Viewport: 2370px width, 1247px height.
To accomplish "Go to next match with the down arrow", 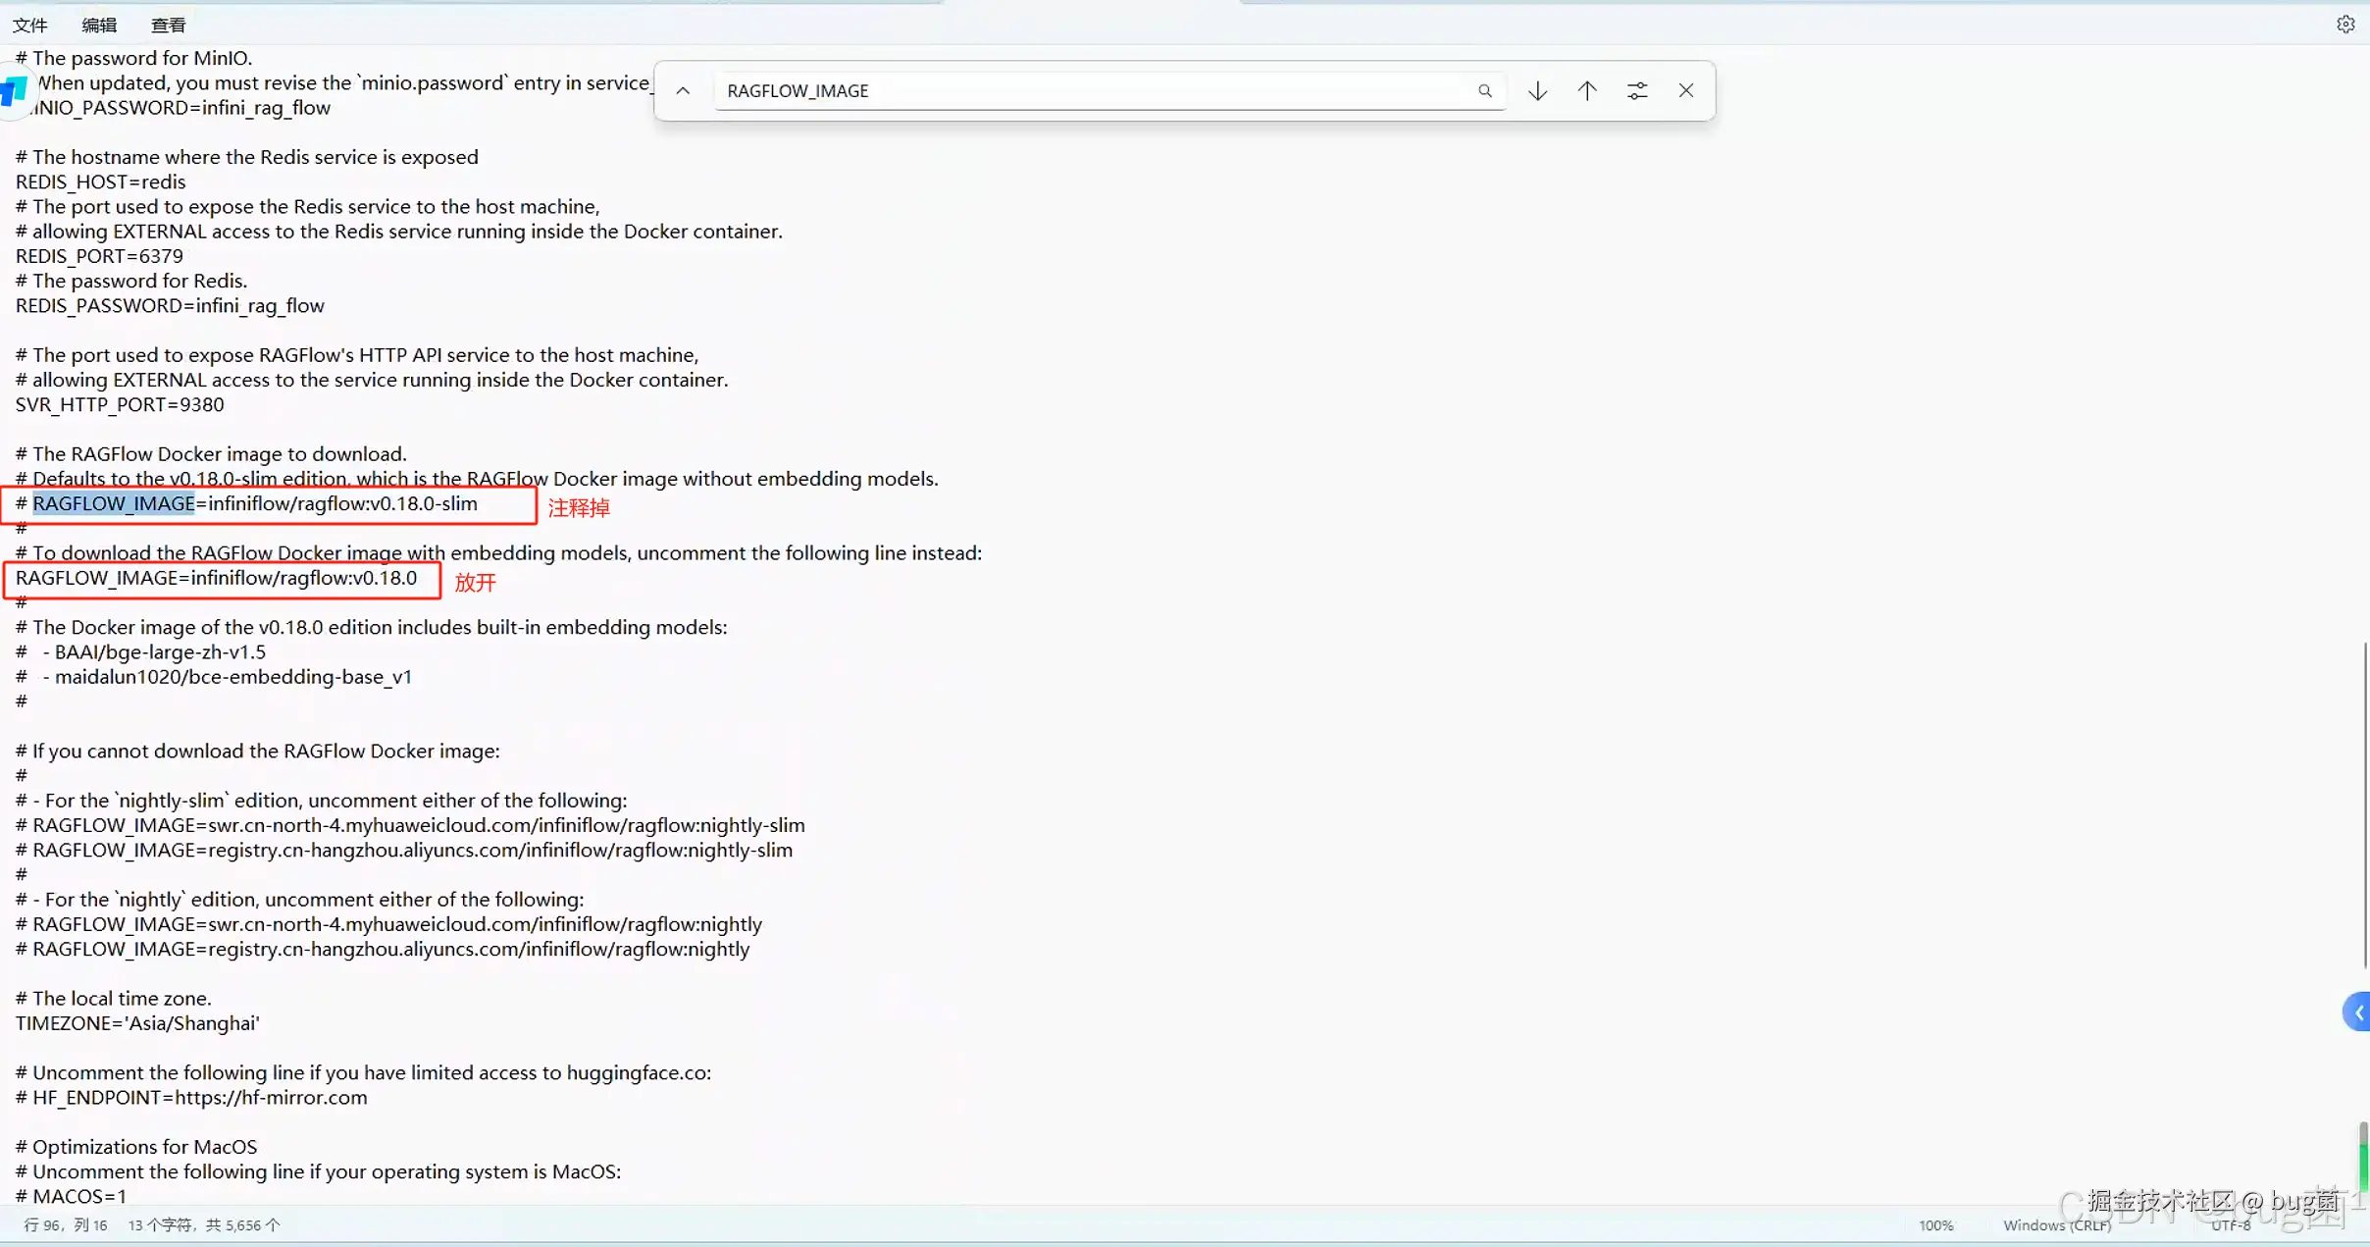I will tap(1537, 90).
